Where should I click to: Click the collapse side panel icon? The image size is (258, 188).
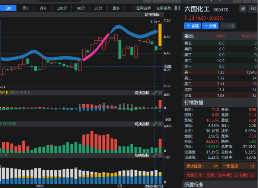[x=177, y=8]
